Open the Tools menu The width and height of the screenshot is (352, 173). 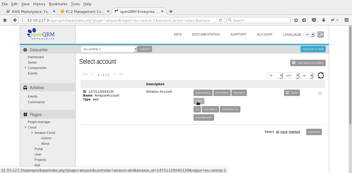pos(75,4)
